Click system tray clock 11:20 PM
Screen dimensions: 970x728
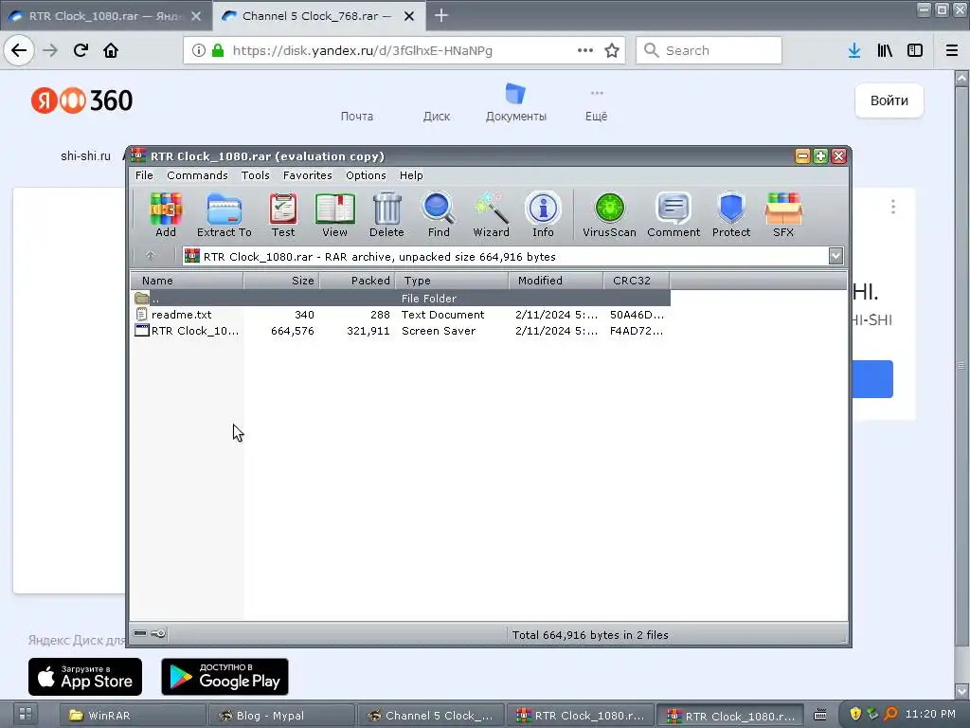(x=930, y=714)
